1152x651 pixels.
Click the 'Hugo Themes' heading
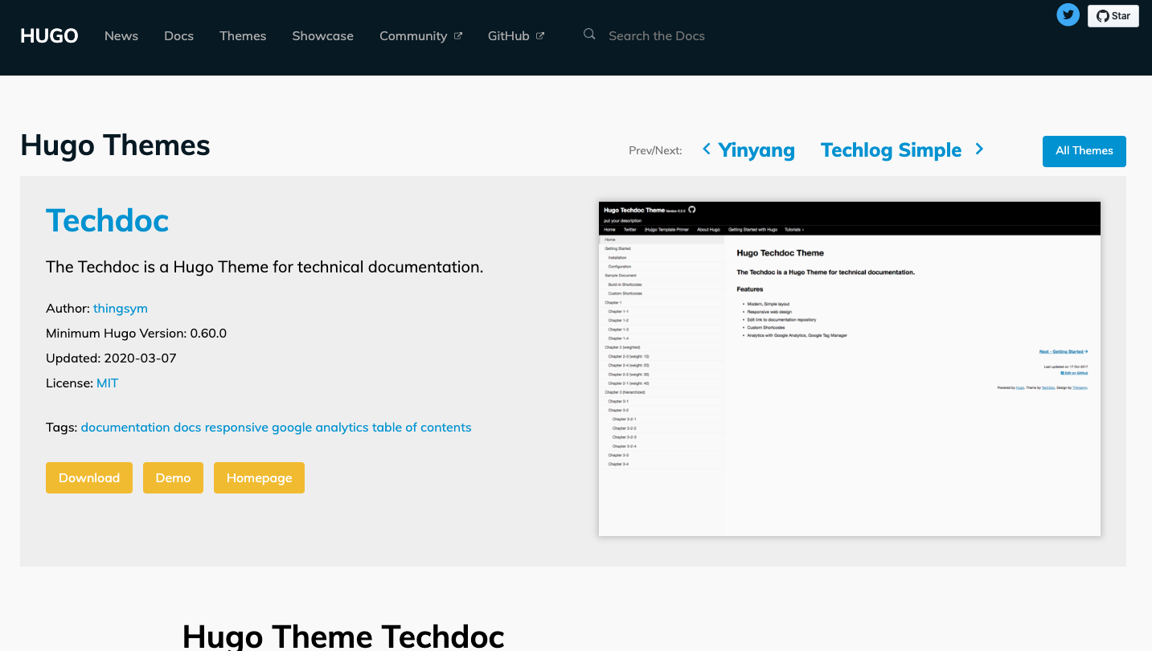[115, 145]
